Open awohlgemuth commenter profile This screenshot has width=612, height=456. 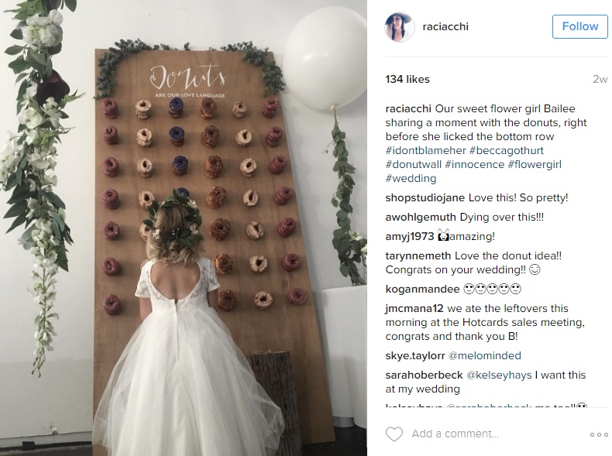tap(421, 218)
